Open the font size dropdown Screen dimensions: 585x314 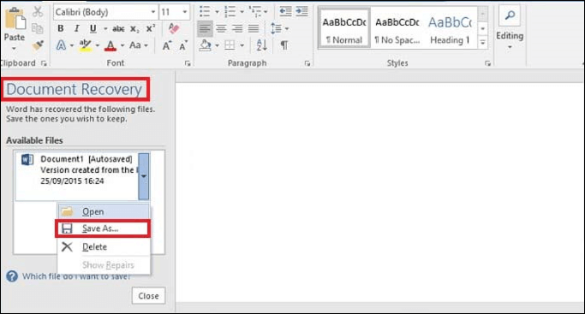pos(184,12)
